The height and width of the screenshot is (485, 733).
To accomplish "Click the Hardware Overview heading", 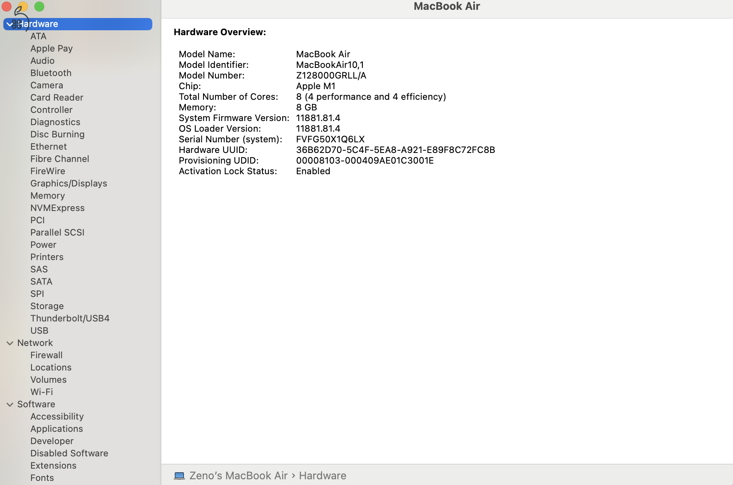I will click(x=220, y=32).
